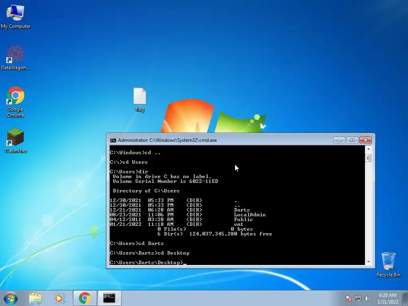
Task: Open the Windows Start menu orb
Action: [11, 298]
